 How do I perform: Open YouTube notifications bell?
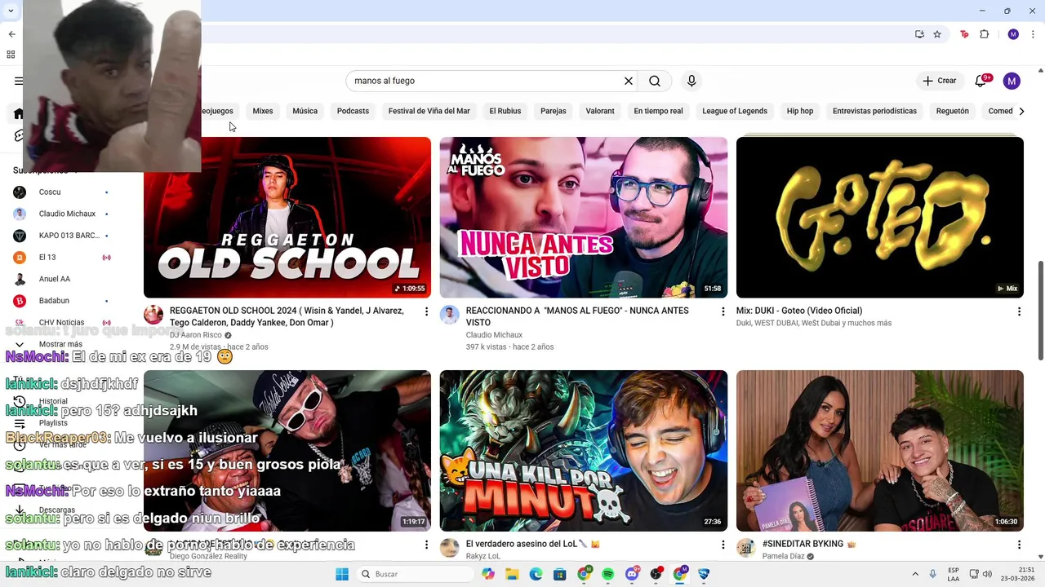click(981, 81)
